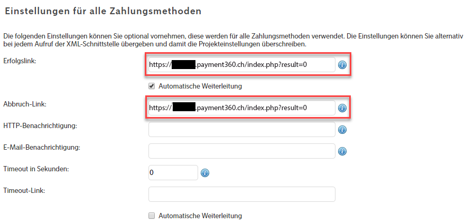Show help icon for HTTP-Benachrichtigung

342,130
